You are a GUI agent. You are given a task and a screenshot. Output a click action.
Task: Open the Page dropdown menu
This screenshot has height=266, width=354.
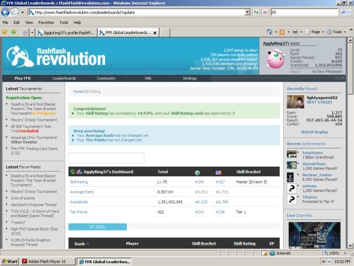pos(315,32)
